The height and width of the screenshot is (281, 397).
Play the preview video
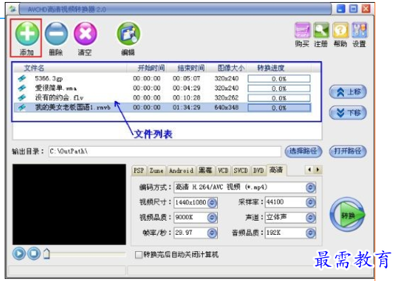coord(19,253)
